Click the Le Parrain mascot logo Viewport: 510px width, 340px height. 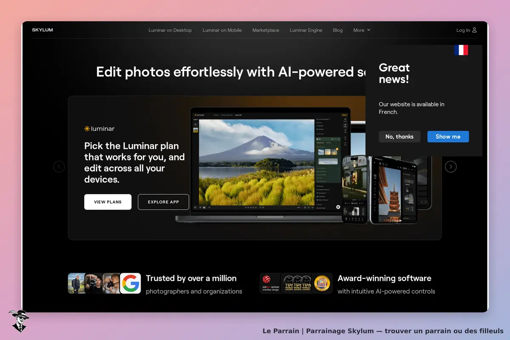pos(19,321)
